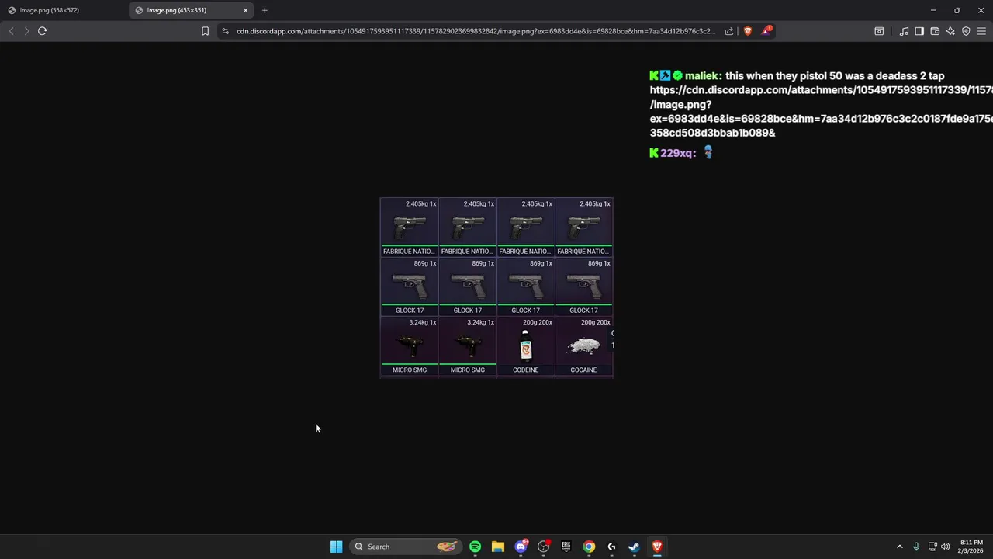Image resolution: width=993 pixels, height=559 pixels.
Task: Click the first Micro SMG item slot
Action: click(x=410, y=345)
